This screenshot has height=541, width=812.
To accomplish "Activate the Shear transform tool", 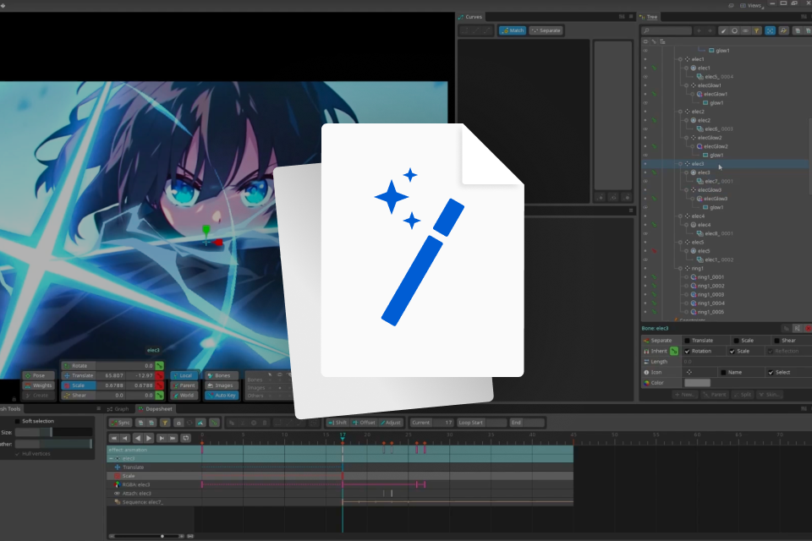I will (x=79, y=395).
